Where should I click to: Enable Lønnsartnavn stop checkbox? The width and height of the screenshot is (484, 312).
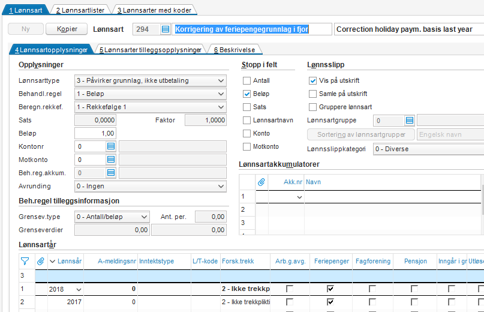246,120
